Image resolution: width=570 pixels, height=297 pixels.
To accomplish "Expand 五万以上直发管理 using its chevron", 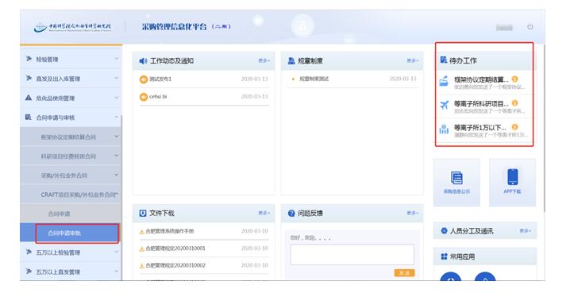I will pos(117,271).
